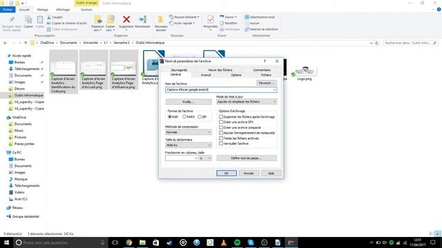Pin with Épingler dans Accès rapide icon
Screen dimensions: 442x248
click(12, 20)
